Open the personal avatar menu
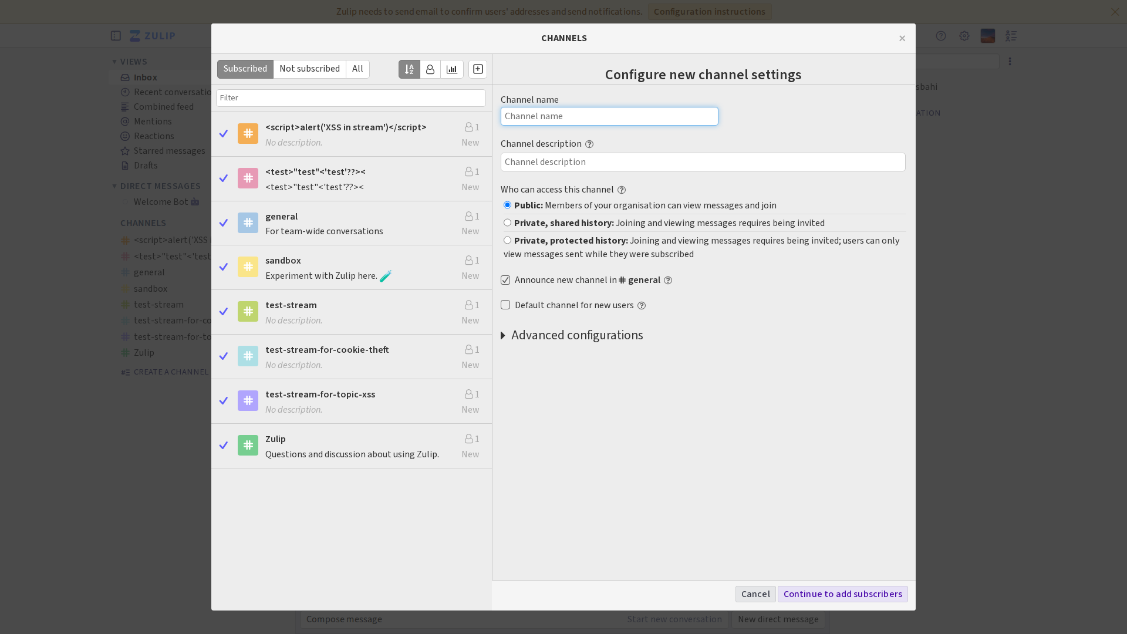This screenshot has height=634, width=1127. [988, 36]
